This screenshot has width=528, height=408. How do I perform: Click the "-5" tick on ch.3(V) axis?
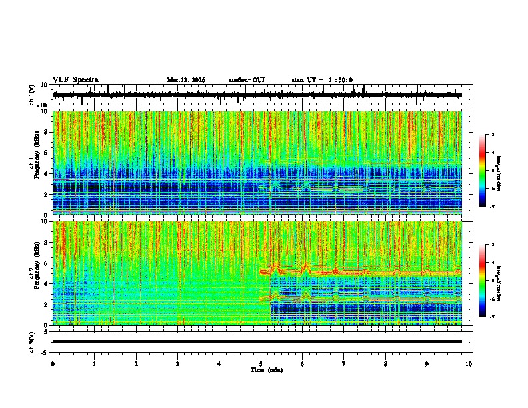45,353
